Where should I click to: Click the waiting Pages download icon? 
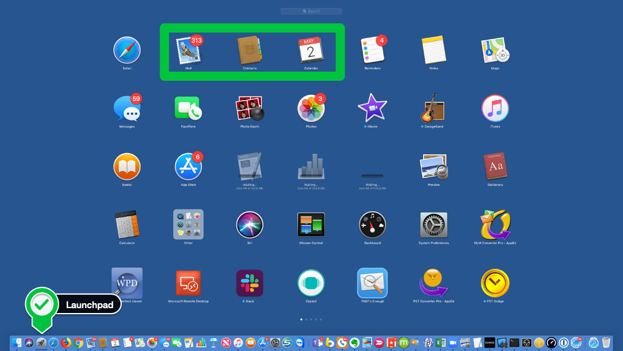pyautogui.click(x=250, y=166)
